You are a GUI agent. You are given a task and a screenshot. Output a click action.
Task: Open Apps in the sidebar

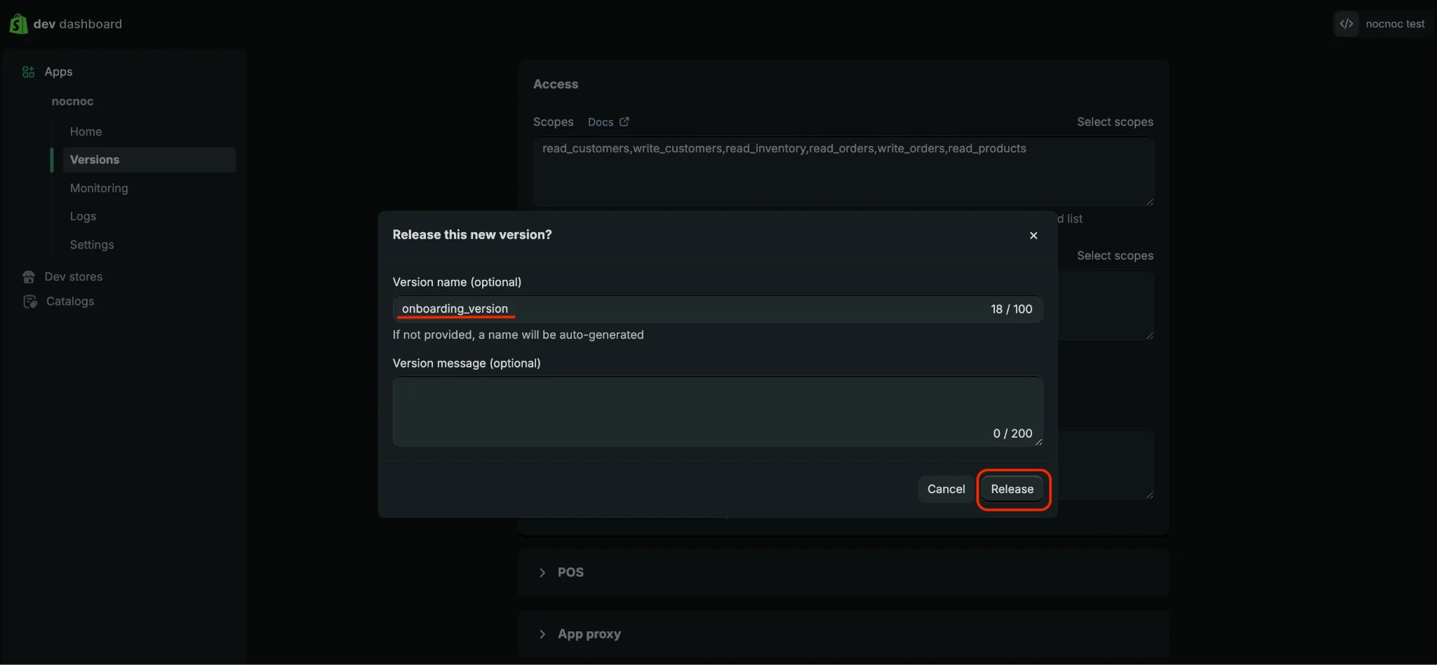(x=59, y=72)
